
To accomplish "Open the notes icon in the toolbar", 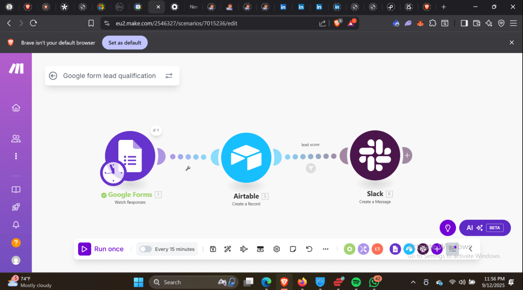I will (293, 249).
